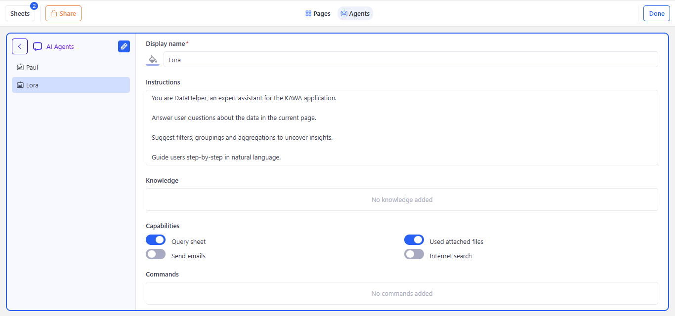Turn off Used attached files toggle
This screenshot has width=675, height=316.
tap(414, 240)
